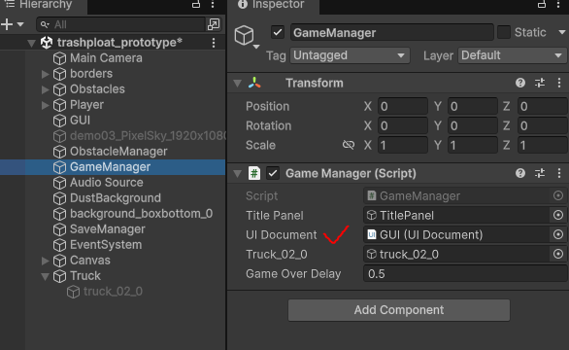The image size is (569, 350).
Task: Expand the Canvas object
Action: point(45,261)
